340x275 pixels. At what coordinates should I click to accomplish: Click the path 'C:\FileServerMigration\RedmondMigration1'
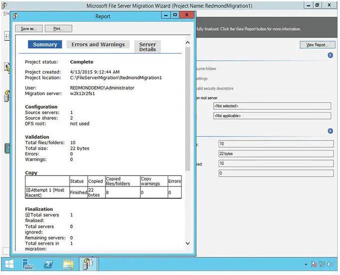click(x=116, y=78)
